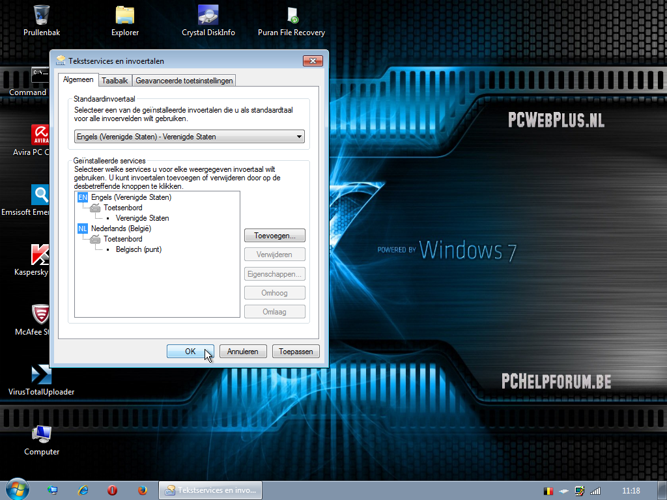Apply changes with Toepassen button
The height and width of the screenshot is (500, 667).
coord(296,351)
